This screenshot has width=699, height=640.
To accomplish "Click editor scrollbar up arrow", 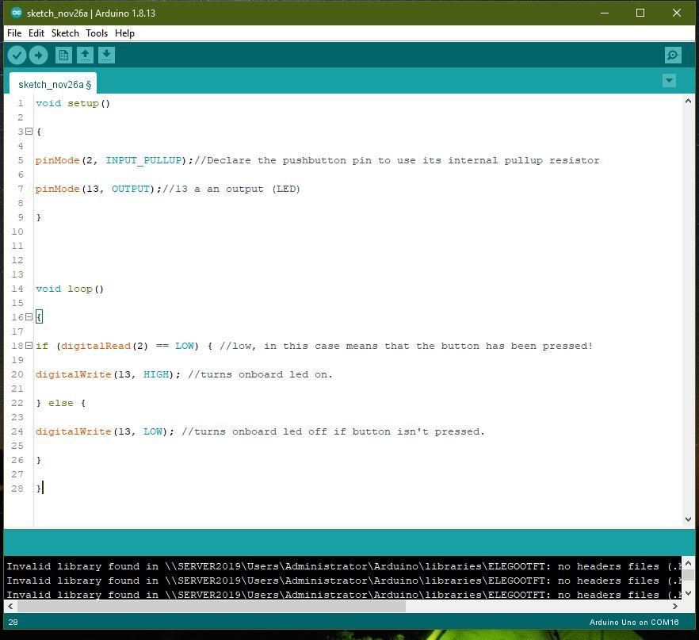I will point(688,102).
